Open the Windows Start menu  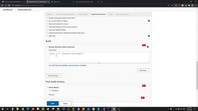(x=2, y=109)
